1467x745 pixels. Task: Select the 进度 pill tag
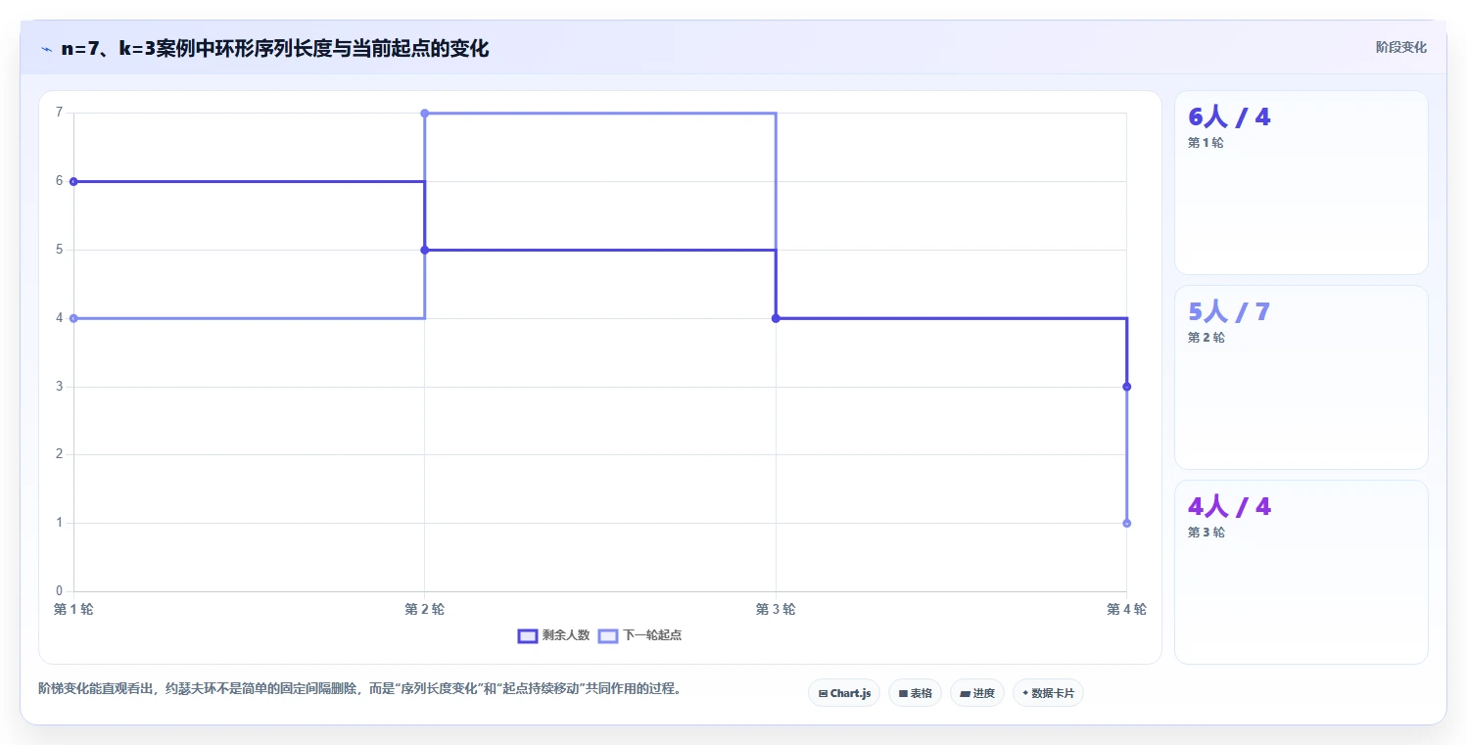click(977, 693)
